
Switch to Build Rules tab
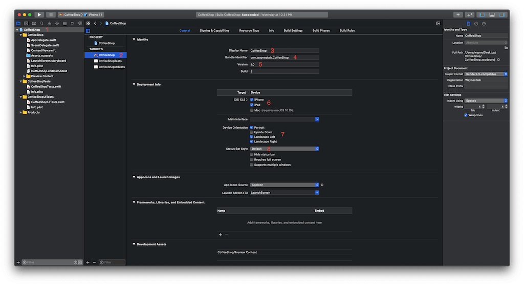coord(347,30)
